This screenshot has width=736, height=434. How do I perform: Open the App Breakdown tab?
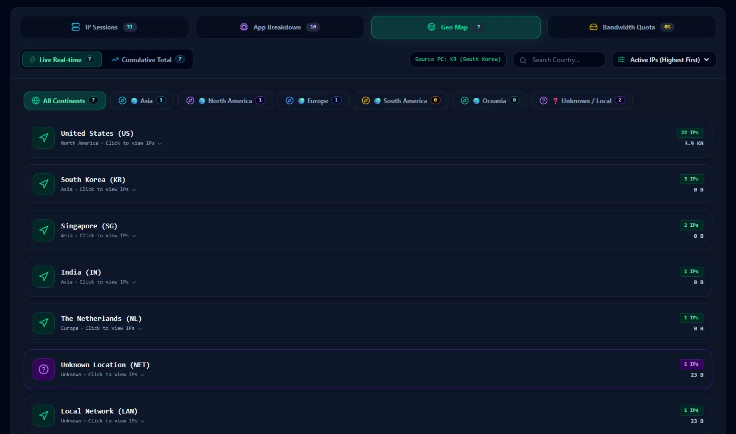pyautogui.click(x=280, y=27)
